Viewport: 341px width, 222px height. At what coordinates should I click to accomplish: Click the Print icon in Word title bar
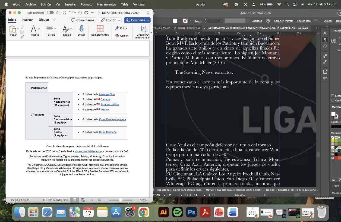pos(86,13)
